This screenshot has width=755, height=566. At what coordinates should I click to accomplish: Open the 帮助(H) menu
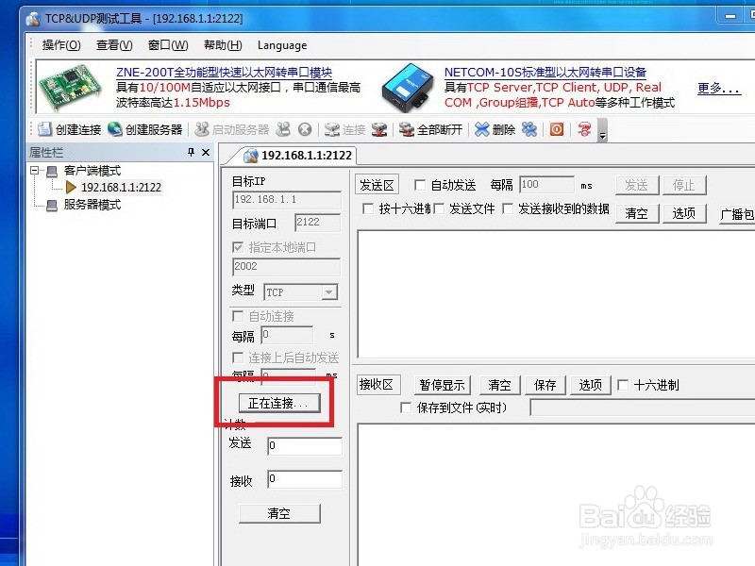click(x=223, y=45)
